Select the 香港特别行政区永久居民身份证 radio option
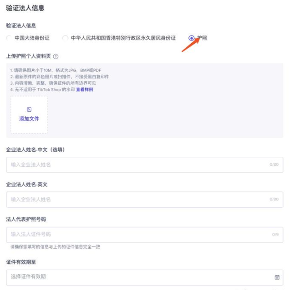 click(x=65, y=38)
